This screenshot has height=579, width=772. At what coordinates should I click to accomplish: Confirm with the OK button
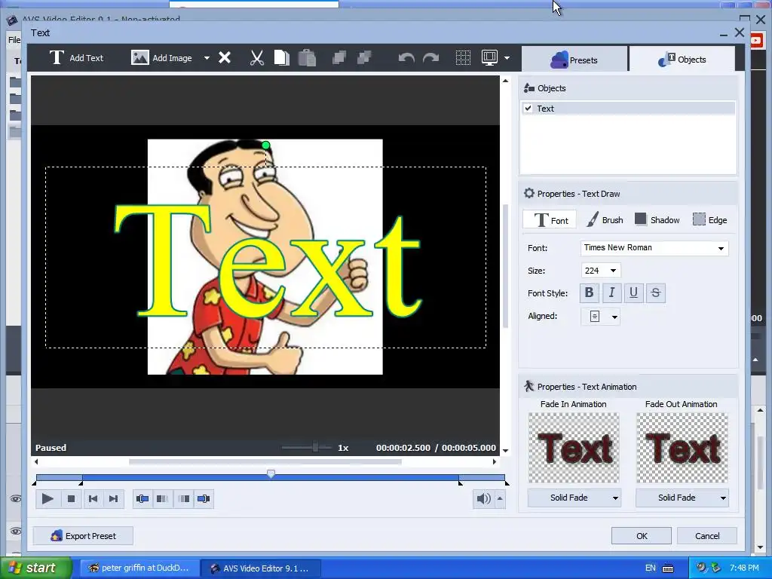pos(642,536)
